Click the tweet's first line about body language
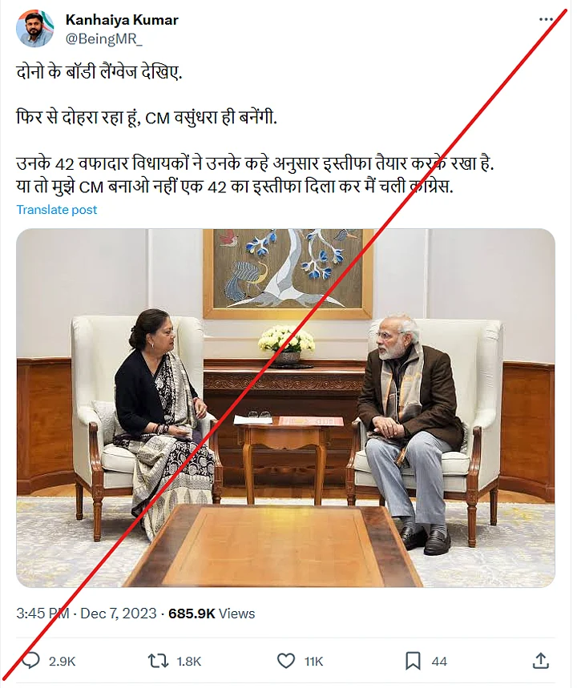The image size is (577, 688). point(99,72)
